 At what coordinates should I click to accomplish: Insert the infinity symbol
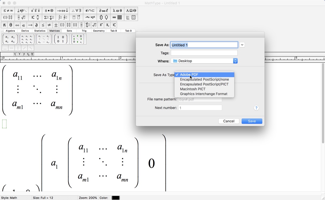tap(17, 25)
